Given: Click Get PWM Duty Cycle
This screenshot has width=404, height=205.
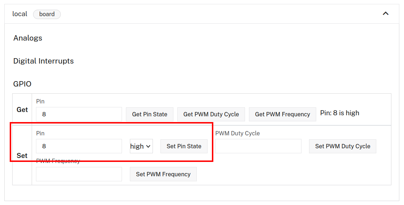Looking at the screenshot, I should pos(211,114).
